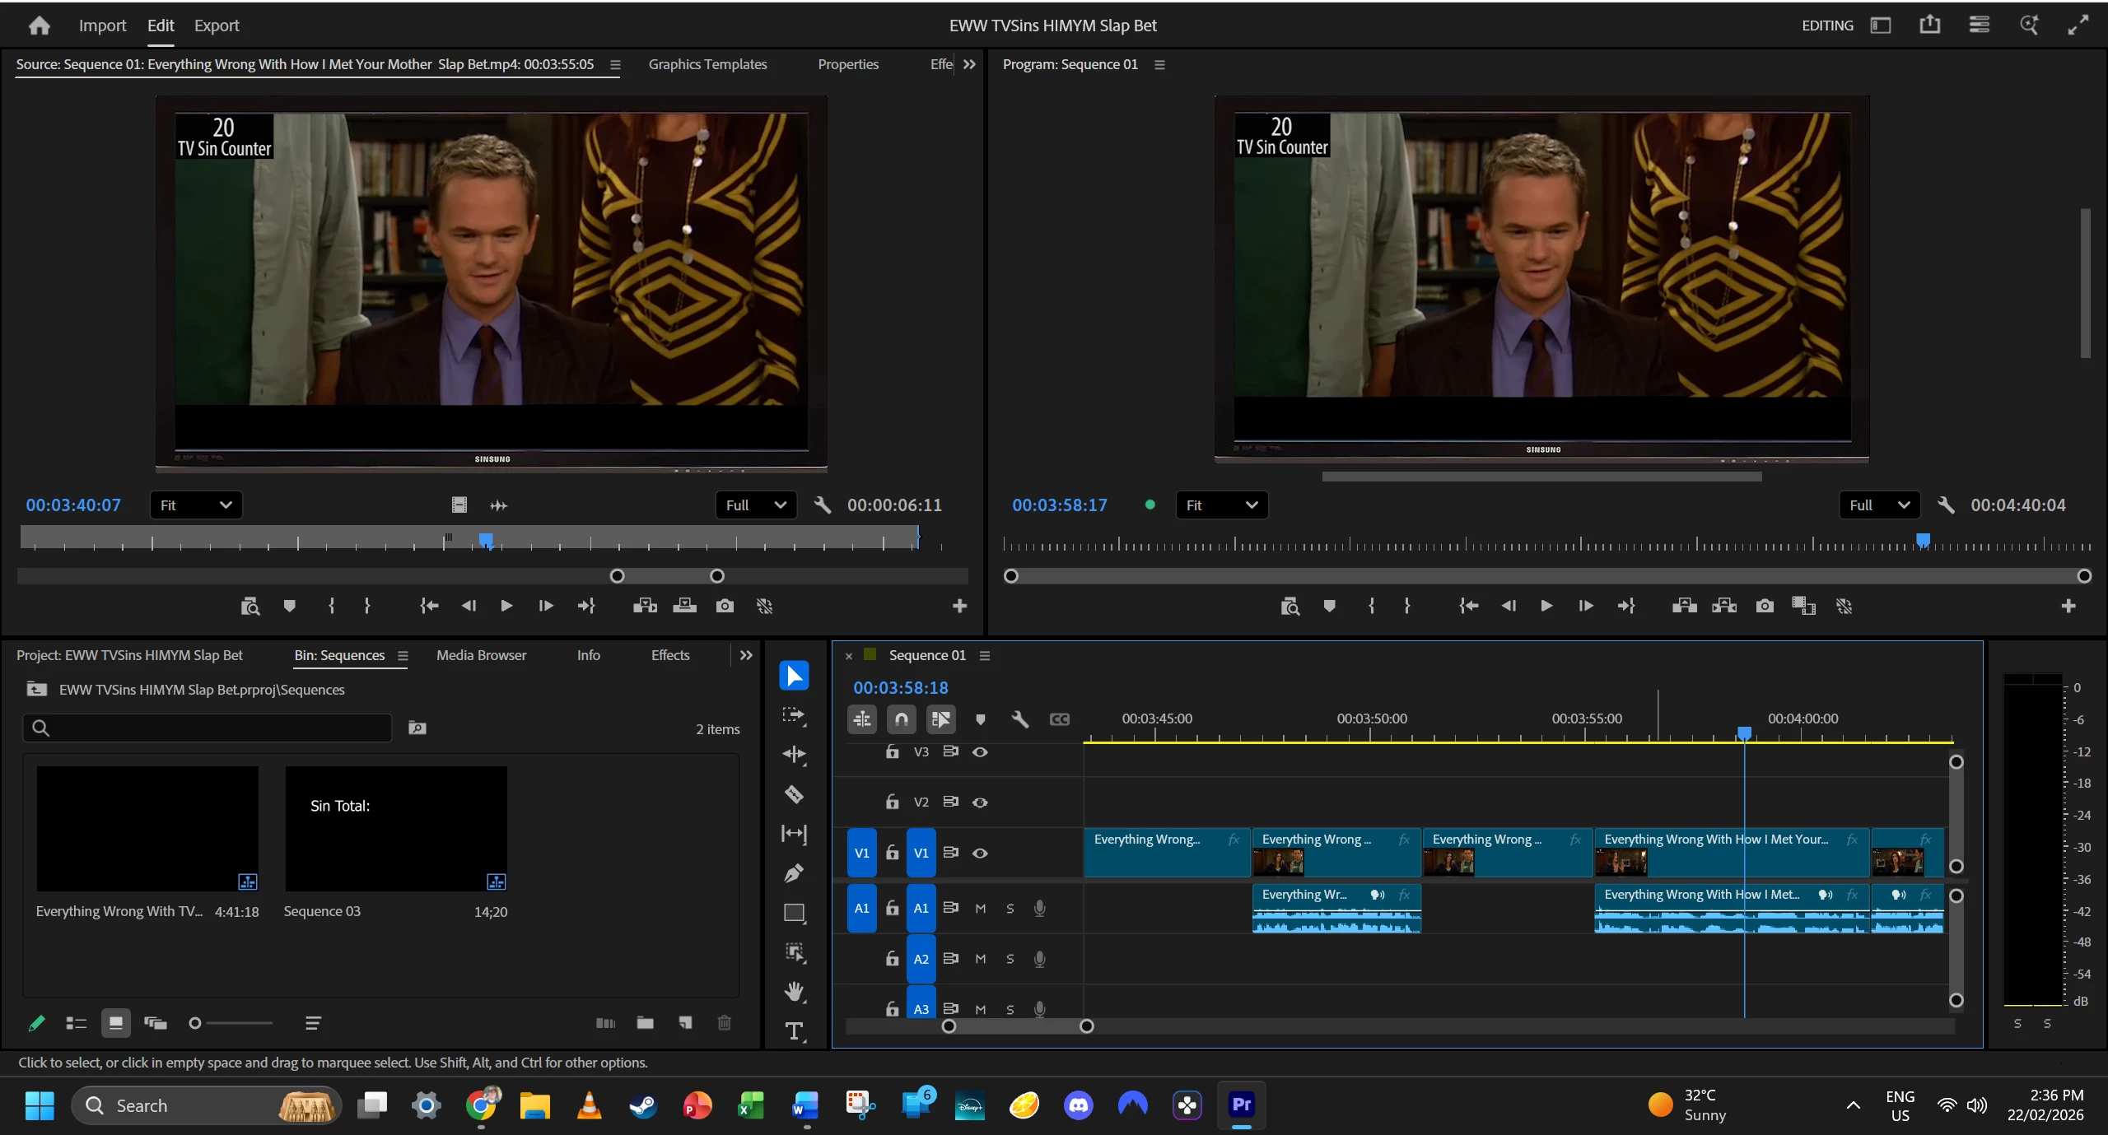2108x1135 pixels.
Task: Open timeline display settings wrench
Action: pyautogui.click(x=1019, y=719)
